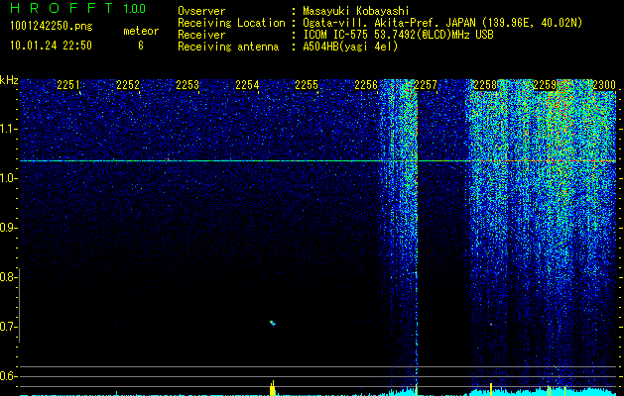Click the 0.8 kHz axis label
The height and width of the screenshot is (396, 624).
click(x=8, y=277)
